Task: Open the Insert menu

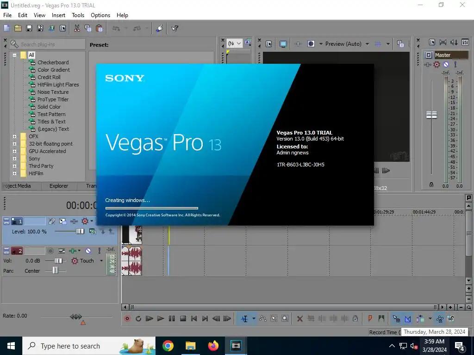Action: pyautogui.click(x=58, y=15)
